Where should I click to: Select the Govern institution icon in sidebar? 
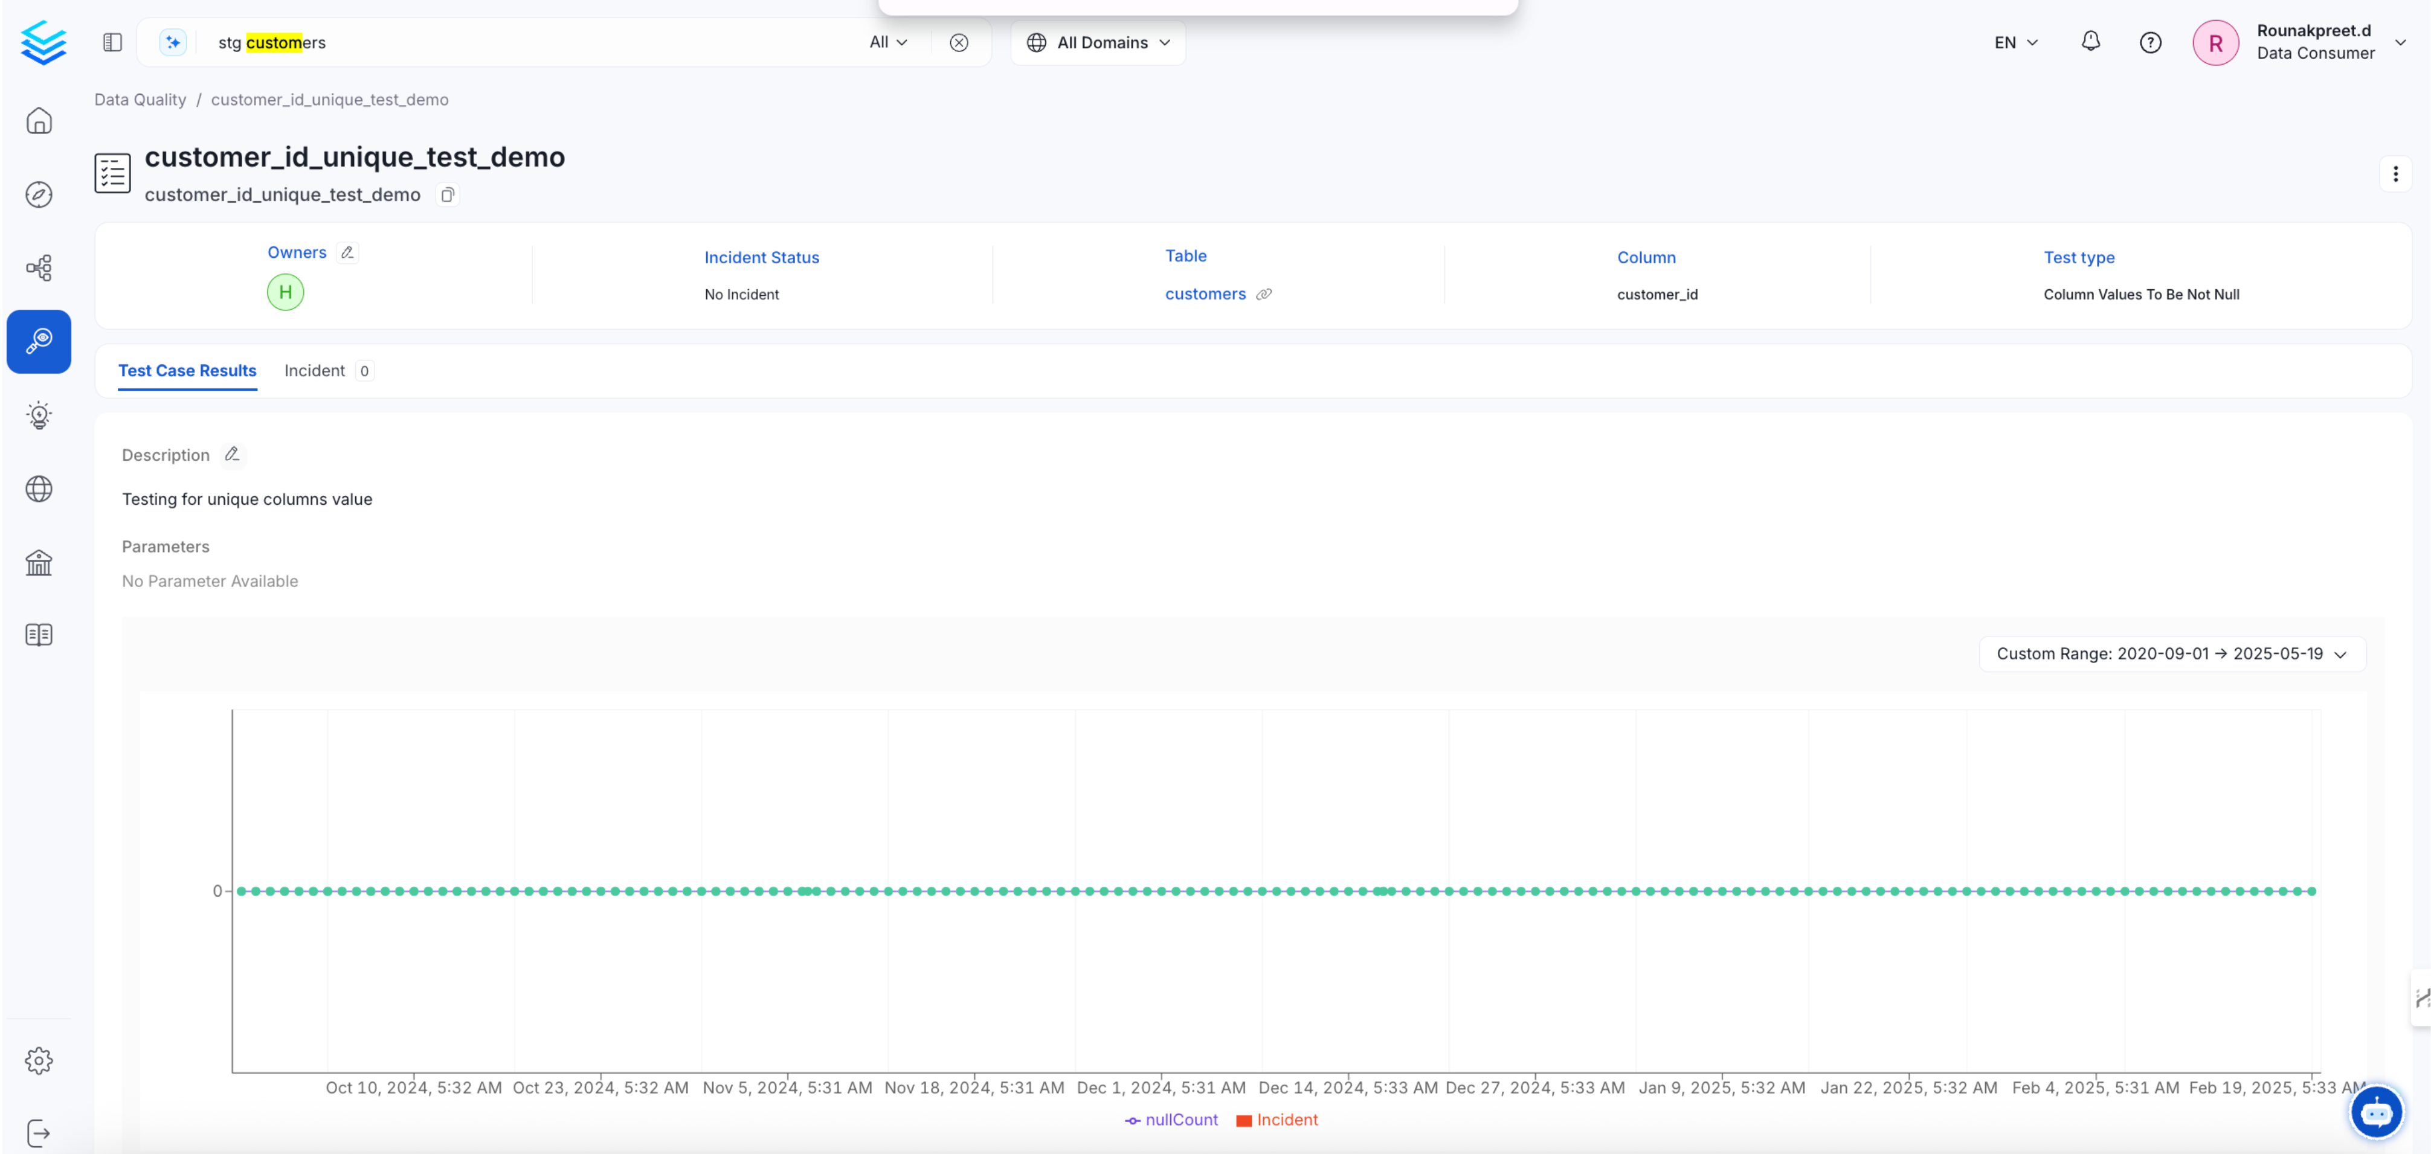point(39,562)
